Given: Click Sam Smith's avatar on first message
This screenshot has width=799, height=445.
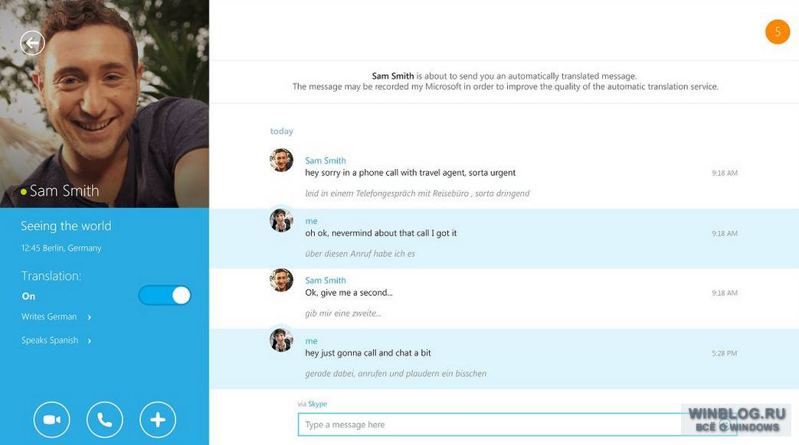Looking at the screenshot, I should (281, 161).
